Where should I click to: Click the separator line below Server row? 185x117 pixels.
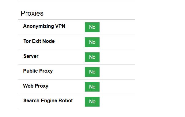coord(76,65)
